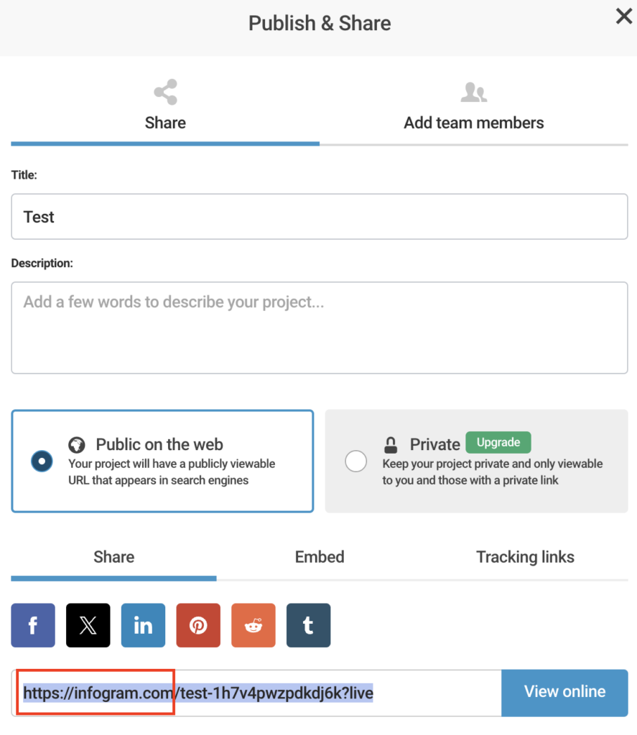This screenshot has height=735, width=637.
Task: Share project on Pinterest
Action: (x=198, y=625)
